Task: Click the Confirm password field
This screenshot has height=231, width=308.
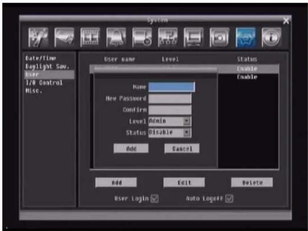Action: (170, 110)
